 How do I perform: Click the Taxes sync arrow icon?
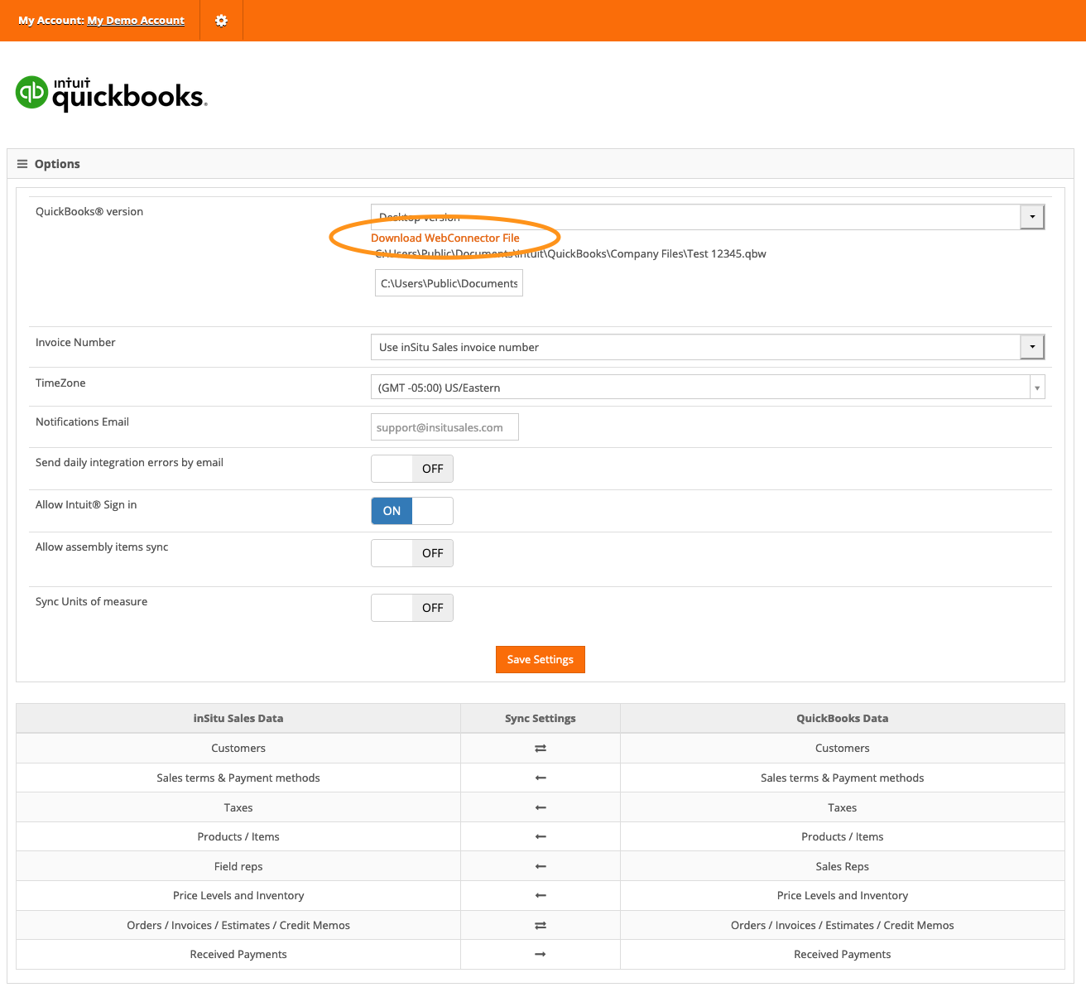(541, 807)
